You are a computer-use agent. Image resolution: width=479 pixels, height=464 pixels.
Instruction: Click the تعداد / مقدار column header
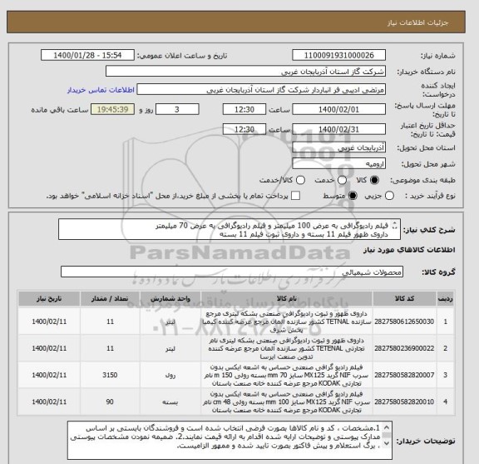pos(110,299)
